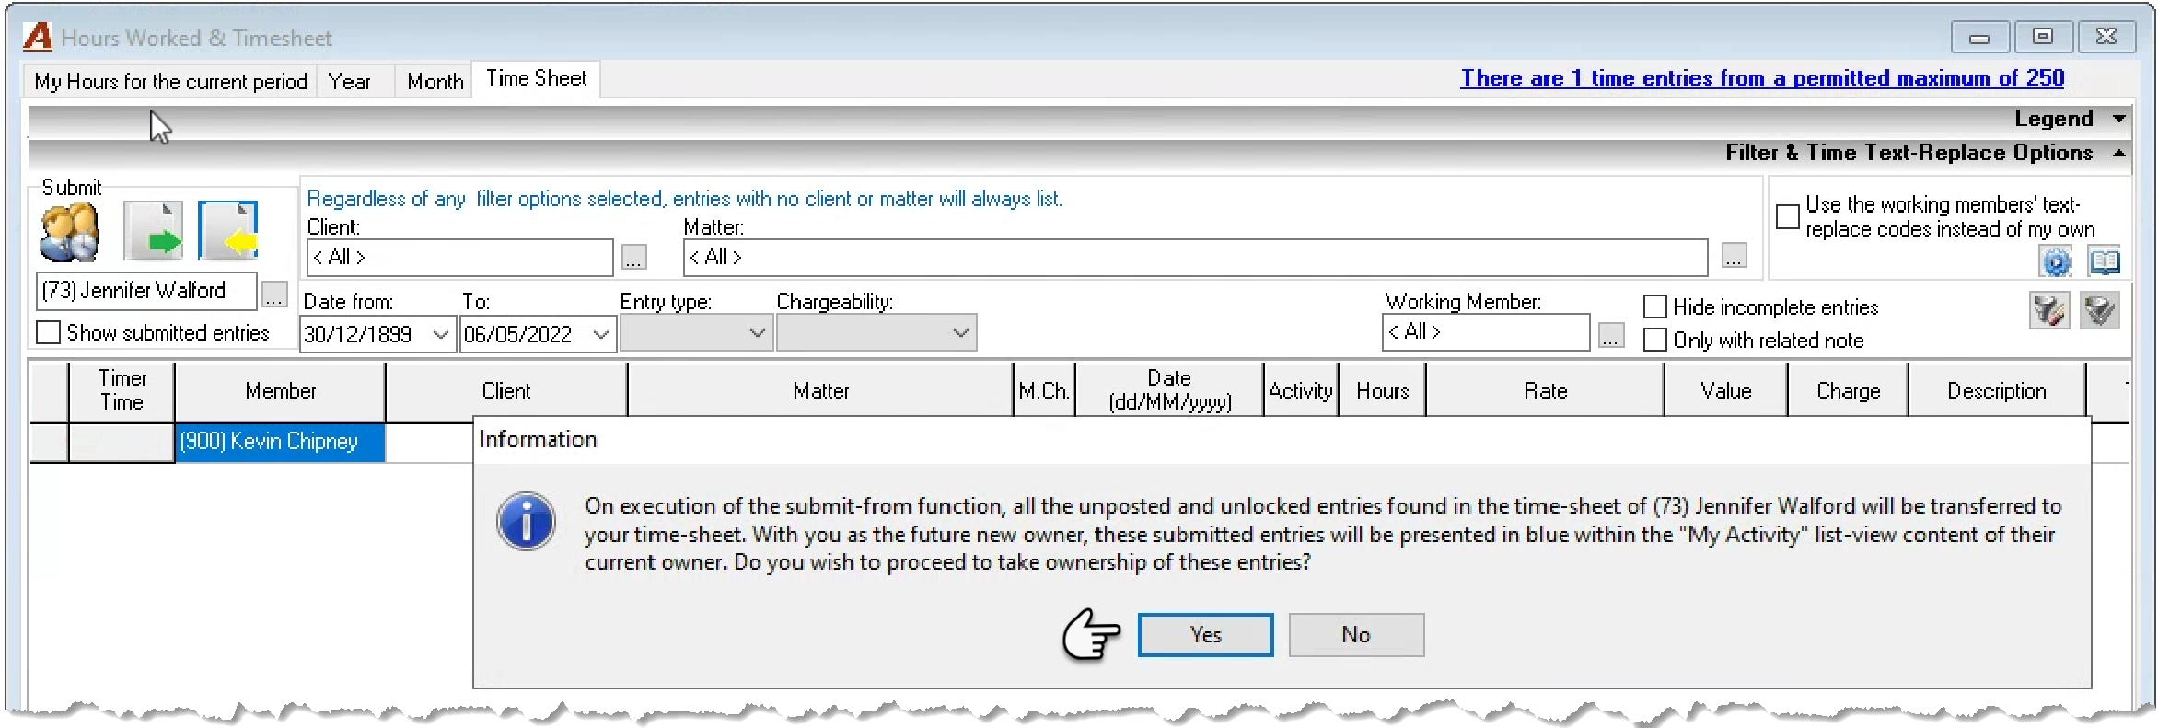Click the submit-from icon with yellow arrow
Screen dimensions: 2158x728
click(x=227, y=231)
